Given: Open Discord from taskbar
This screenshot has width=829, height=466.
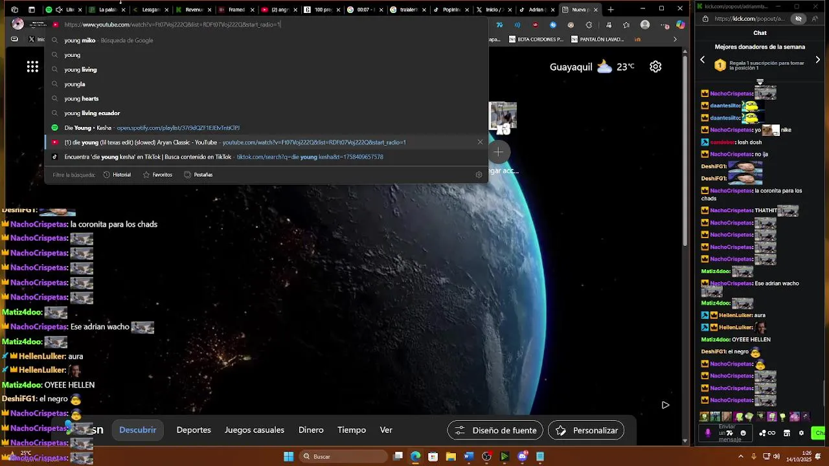Looking at the screenshot, I should click(x=523, y=456).
